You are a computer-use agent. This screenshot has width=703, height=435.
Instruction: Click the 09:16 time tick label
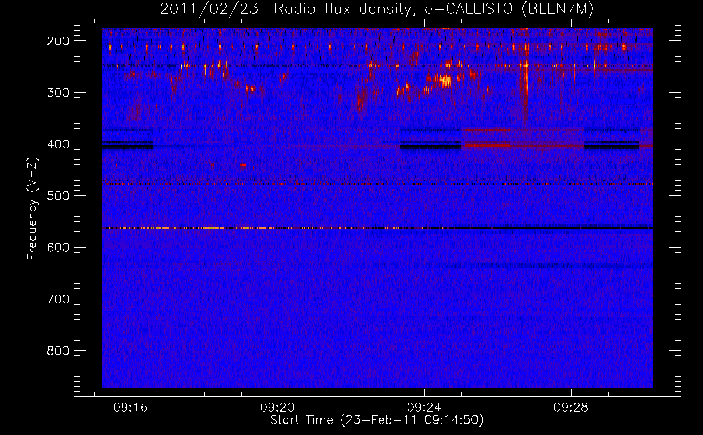coord(131,408)
